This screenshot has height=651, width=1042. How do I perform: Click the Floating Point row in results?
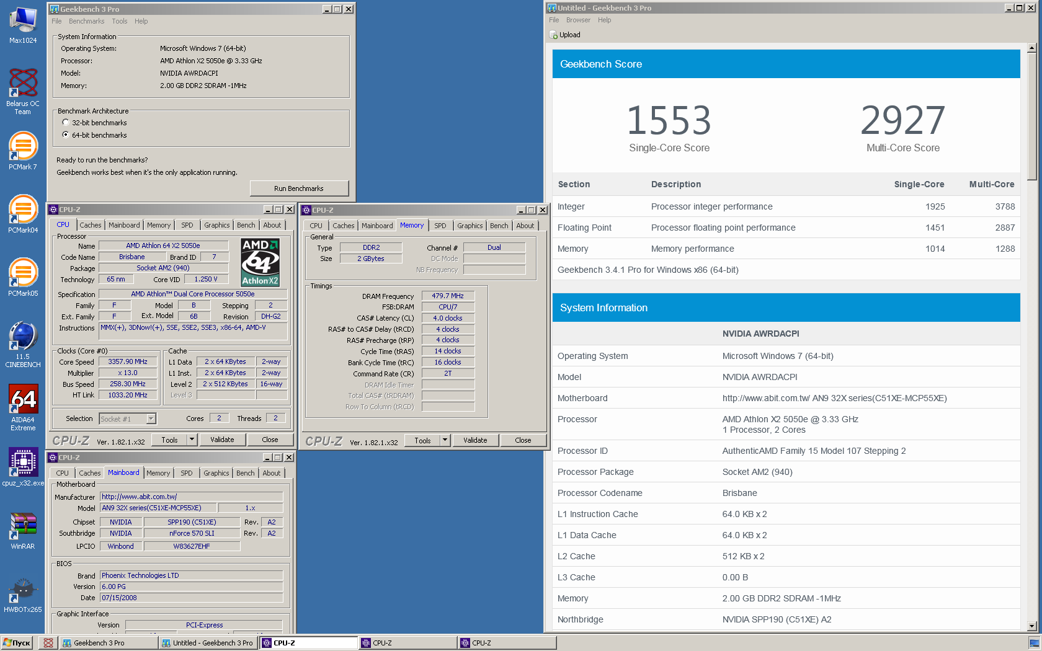pyautogui.click(x=786, y=228)
